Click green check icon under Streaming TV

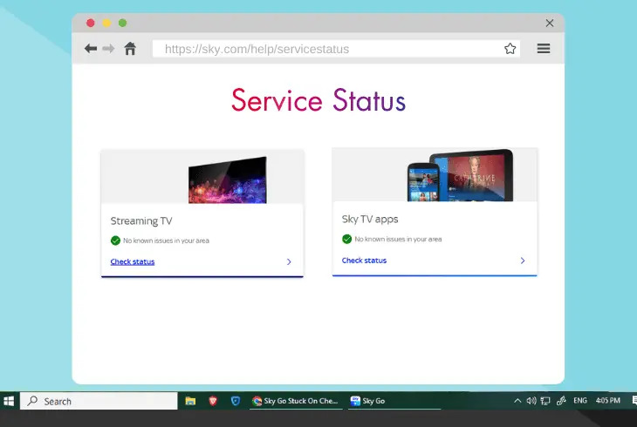click(115, 241)
